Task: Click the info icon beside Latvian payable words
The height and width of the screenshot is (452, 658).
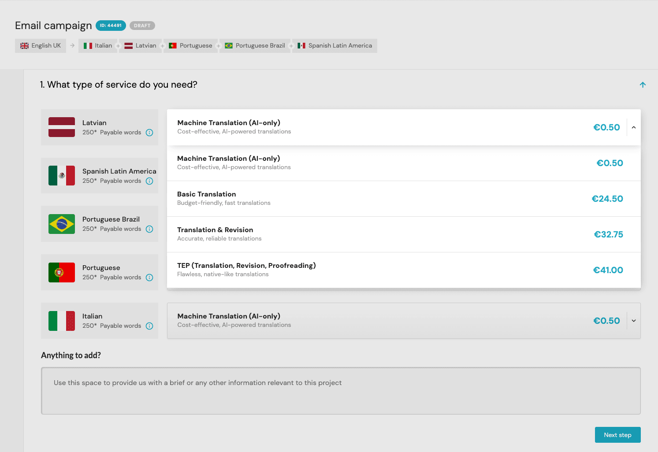Action: point(149,133)
